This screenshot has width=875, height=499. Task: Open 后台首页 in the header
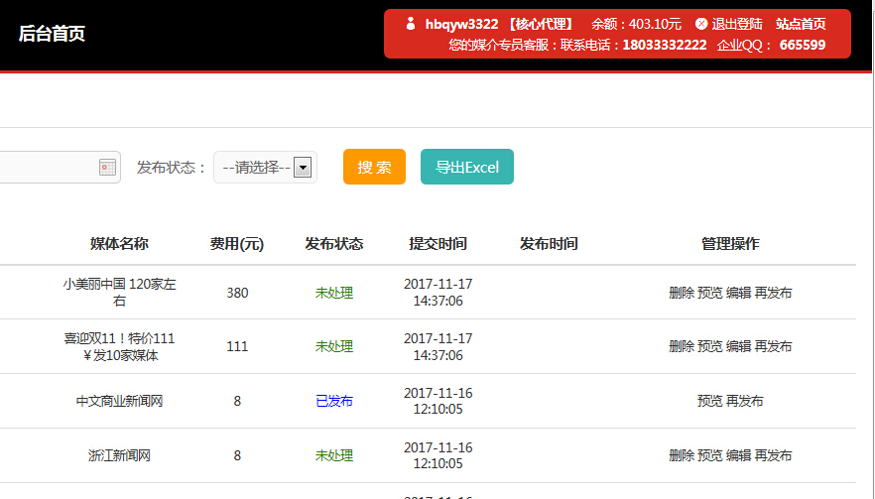point(52,34)
